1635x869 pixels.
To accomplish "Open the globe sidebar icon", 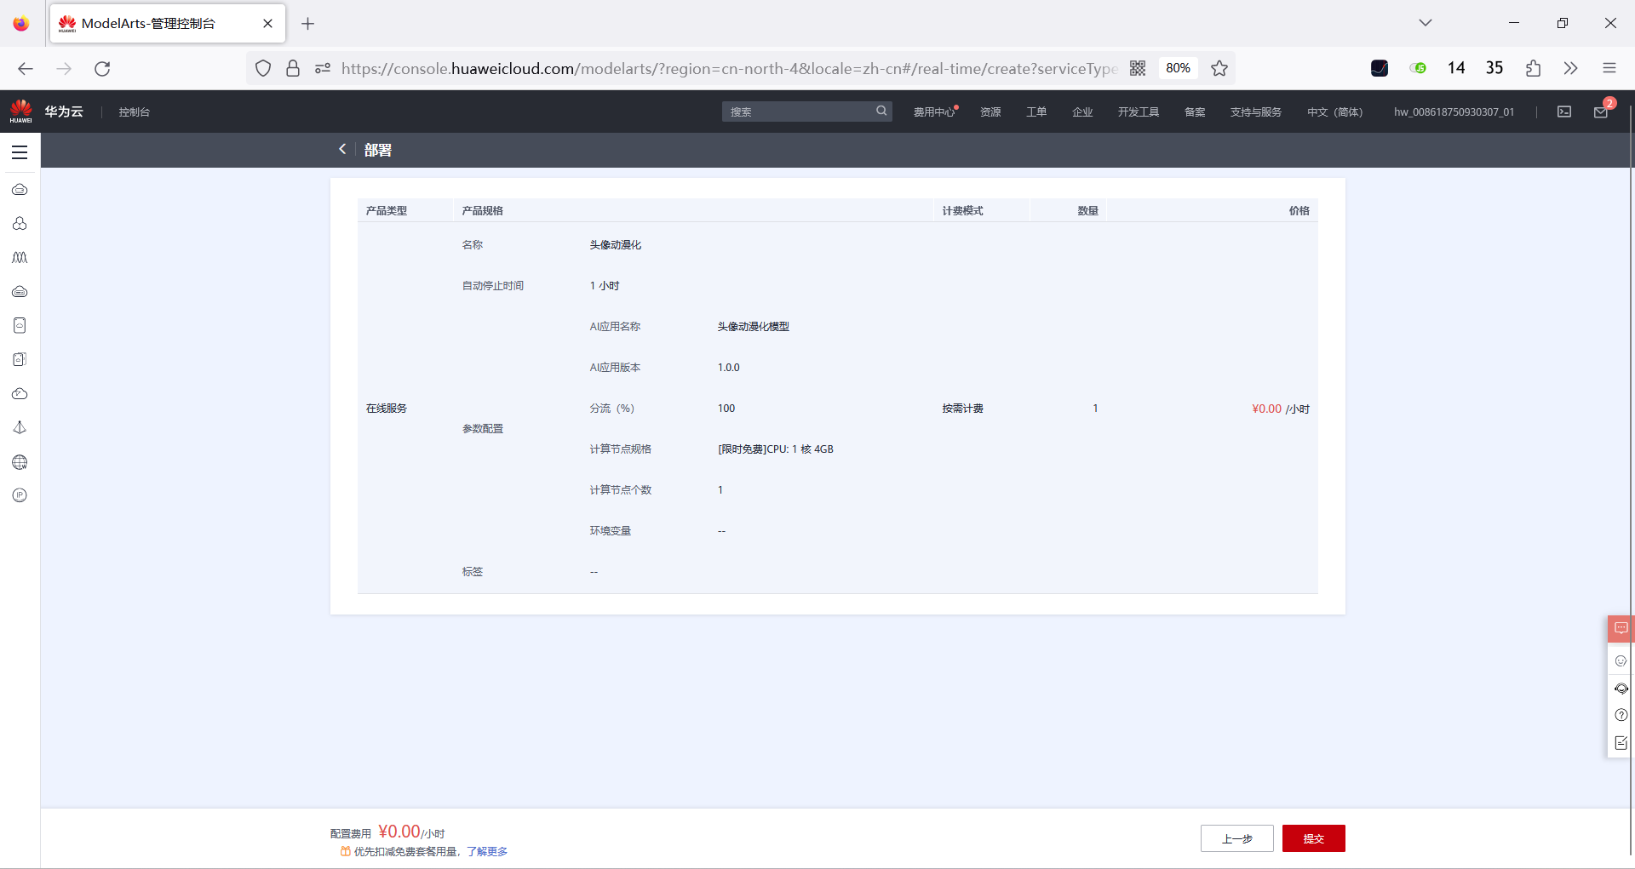I will point(20,462).
